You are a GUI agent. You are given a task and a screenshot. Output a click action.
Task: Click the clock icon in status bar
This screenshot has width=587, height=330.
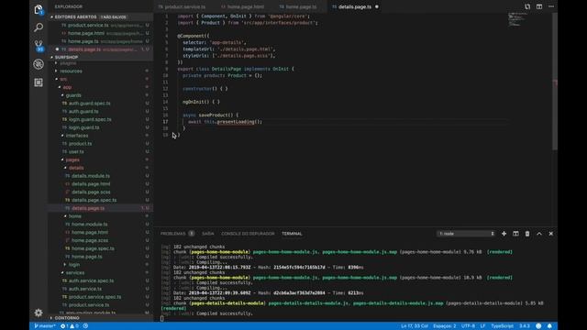tap(85, 326)
